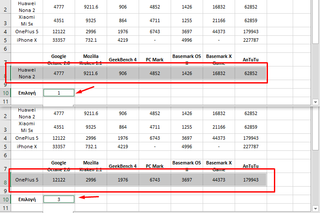Screen dimensions: 320x213
Task: Click the GeekBench 4 header in the upper sheet
Action: click(x=122, y=60)
